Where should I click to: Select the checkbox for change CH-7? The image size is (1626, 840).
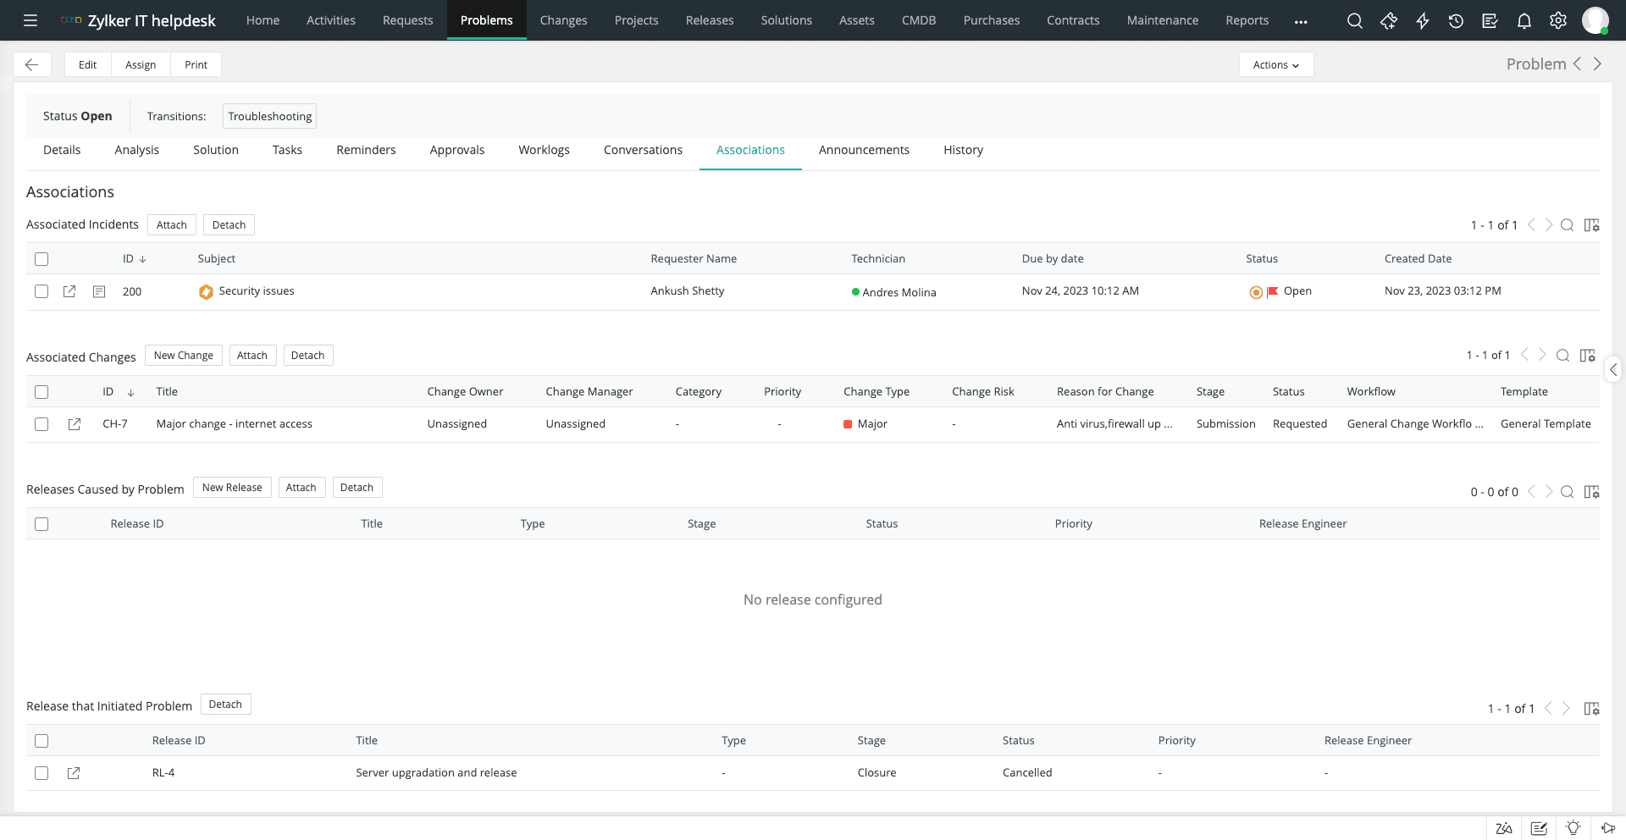pos(41,424)
